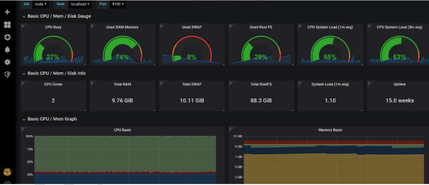Screen dimensions: 429x185
Task: Click the 7 GiB axis label on Memory Basic
Action: 239,157
